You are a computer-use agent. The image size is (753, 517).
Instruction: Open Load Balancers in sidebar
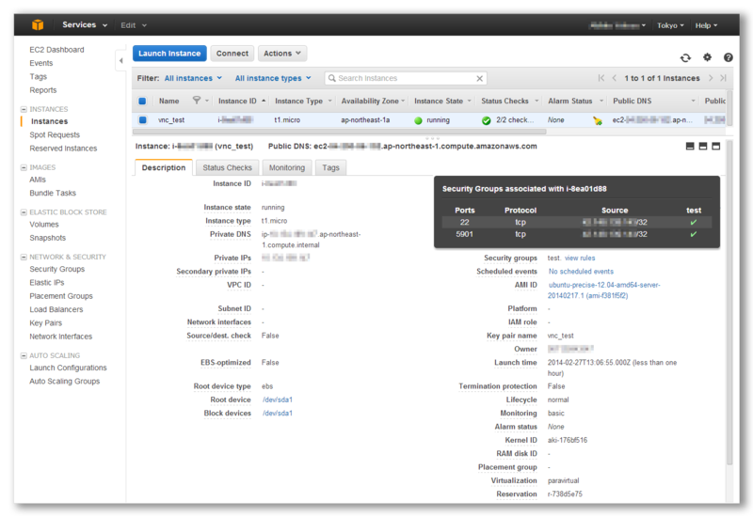coord(56,309)
